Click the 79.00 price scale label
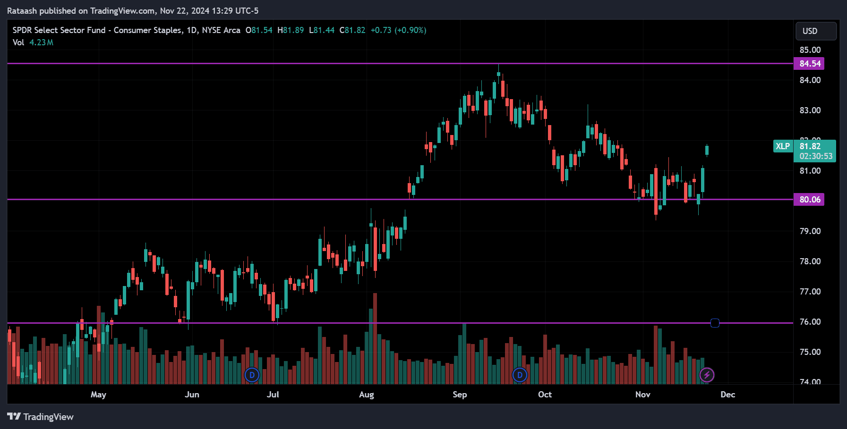The width and height of the screenshot is (847, 429). pos(810,231)
